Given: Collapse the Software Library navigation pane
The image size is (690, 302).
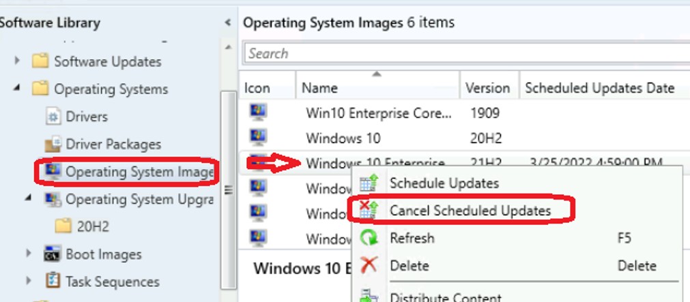Looking at the screenshot, I should [x=227, y=22].
